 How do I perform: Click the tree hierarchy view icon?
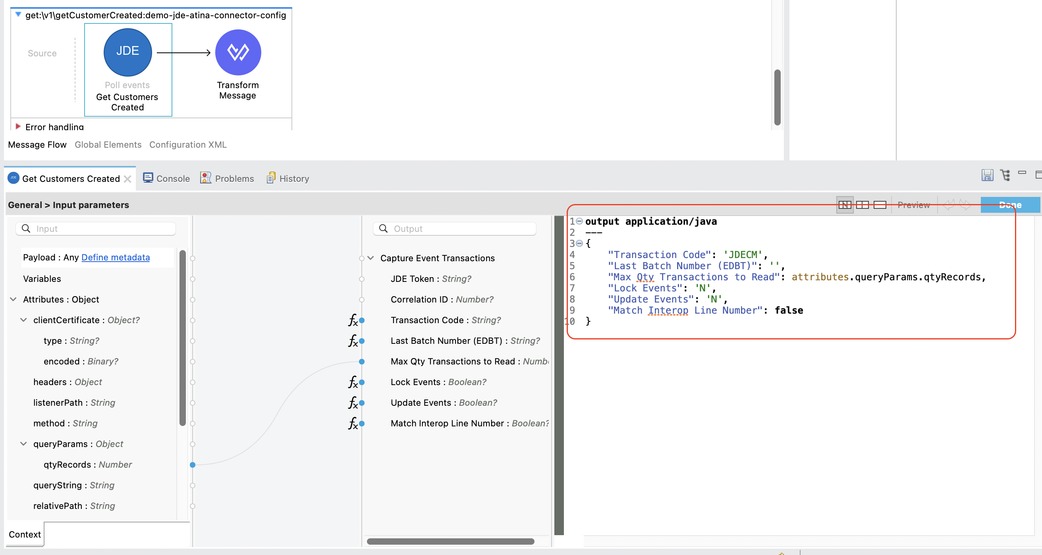pos(1005,175)
